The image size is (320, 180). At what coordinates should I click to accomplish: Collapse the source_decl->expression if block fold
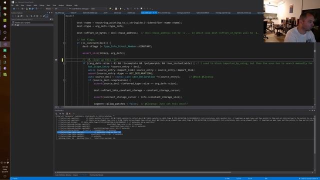coord(64,80)
